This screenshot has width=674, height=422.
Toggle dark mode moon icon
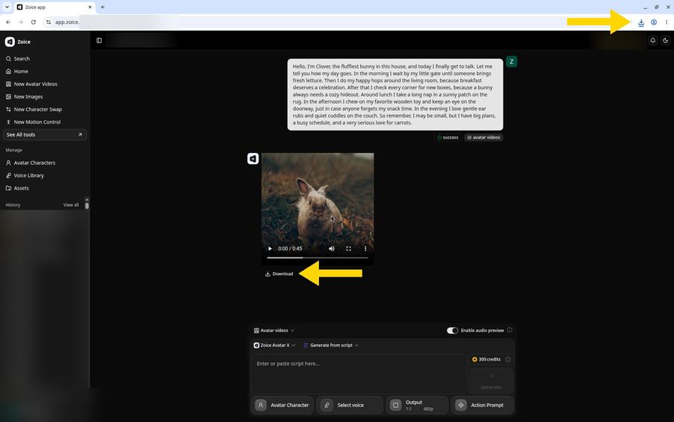coord(666,40)
